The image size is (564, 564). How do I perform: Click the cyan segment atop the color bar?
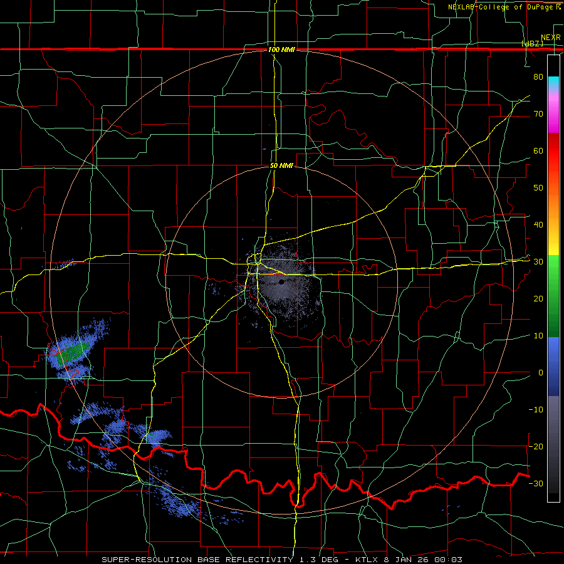point(553,83)
